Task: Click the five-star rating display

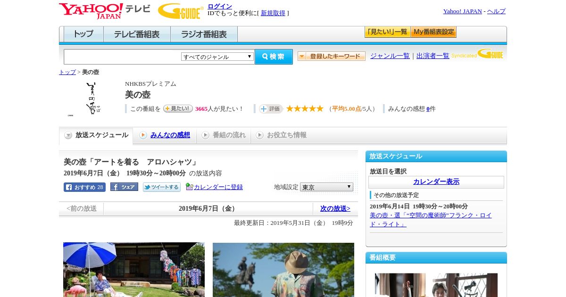Action: tap(305, 109)
